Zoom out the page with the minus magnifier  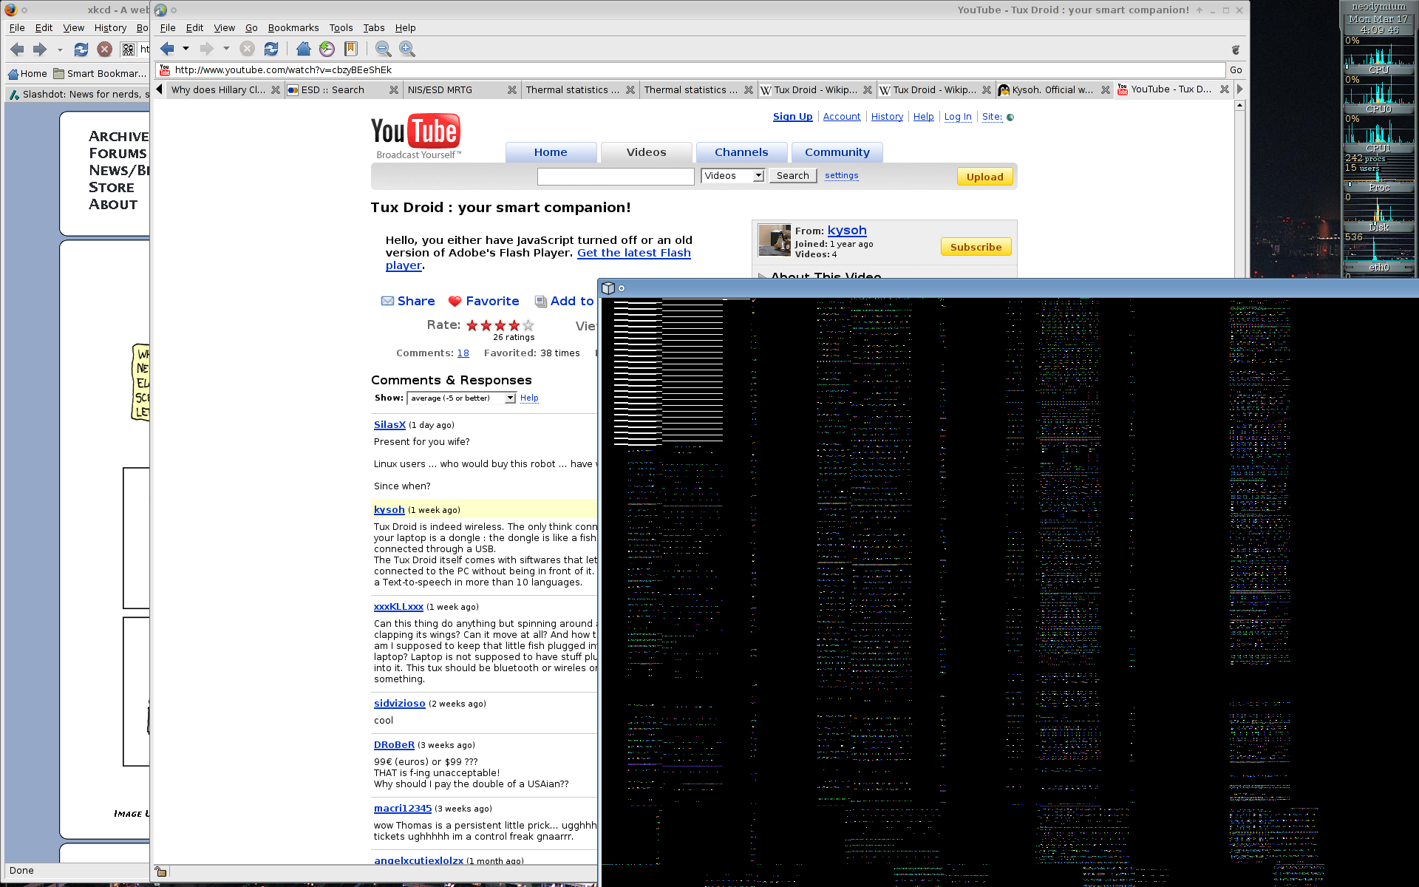point(383,49)
